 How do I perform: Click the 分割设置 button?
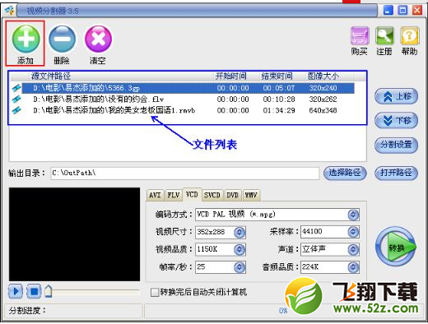click(x=396, y=145)
